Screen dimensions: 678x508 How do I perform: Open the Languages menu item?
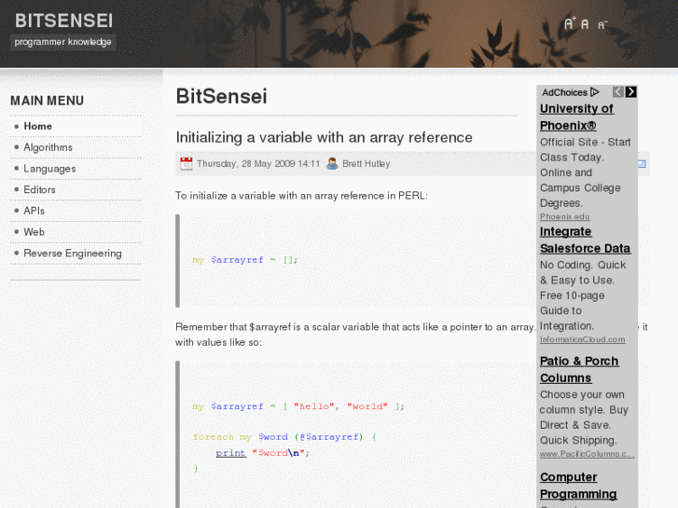click(x=49, y=169)
